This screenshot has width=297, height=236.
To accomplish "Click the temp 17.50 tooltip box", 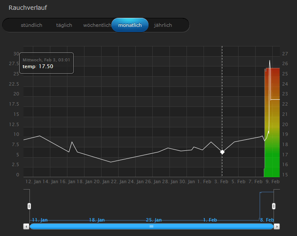I will 47,63.
